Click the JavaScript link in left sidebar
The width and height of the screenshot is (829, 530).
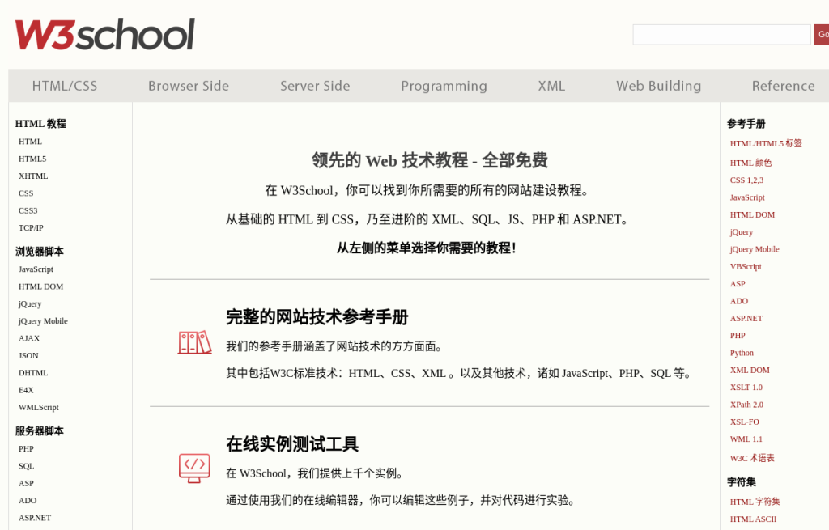36,269
